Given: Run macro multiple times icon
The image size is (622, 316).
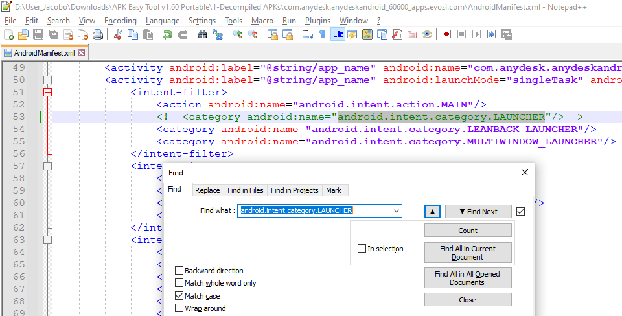Looking at the screenshot, I should coord(492,34).
